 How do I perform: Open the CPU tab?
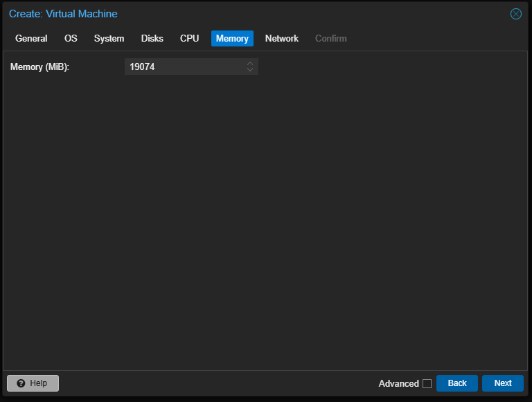pos(189,38)
